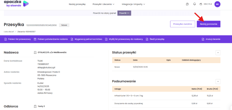Open the notifications bell icon
232x110 pixels.
click(194, 4)
